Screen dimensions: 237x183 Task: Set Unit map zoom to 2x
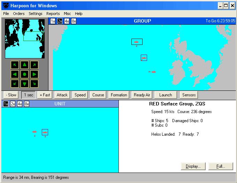coord(13,104)
